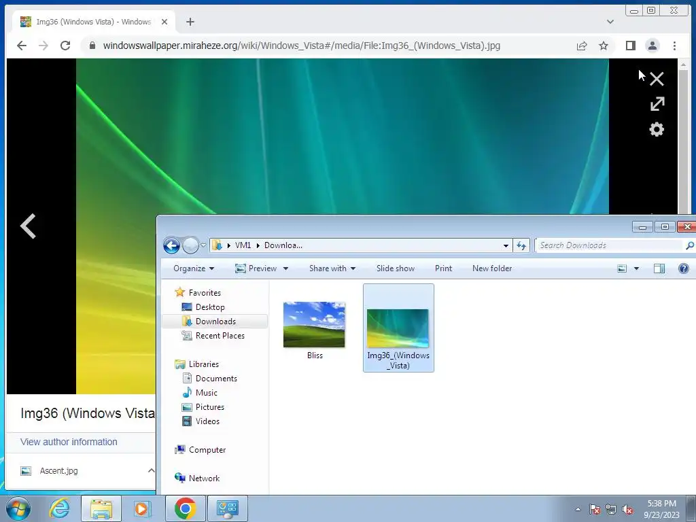696x522 pixels.
Task: Click Preview in Explorer toolbar
Action: [x=256, y=268]
